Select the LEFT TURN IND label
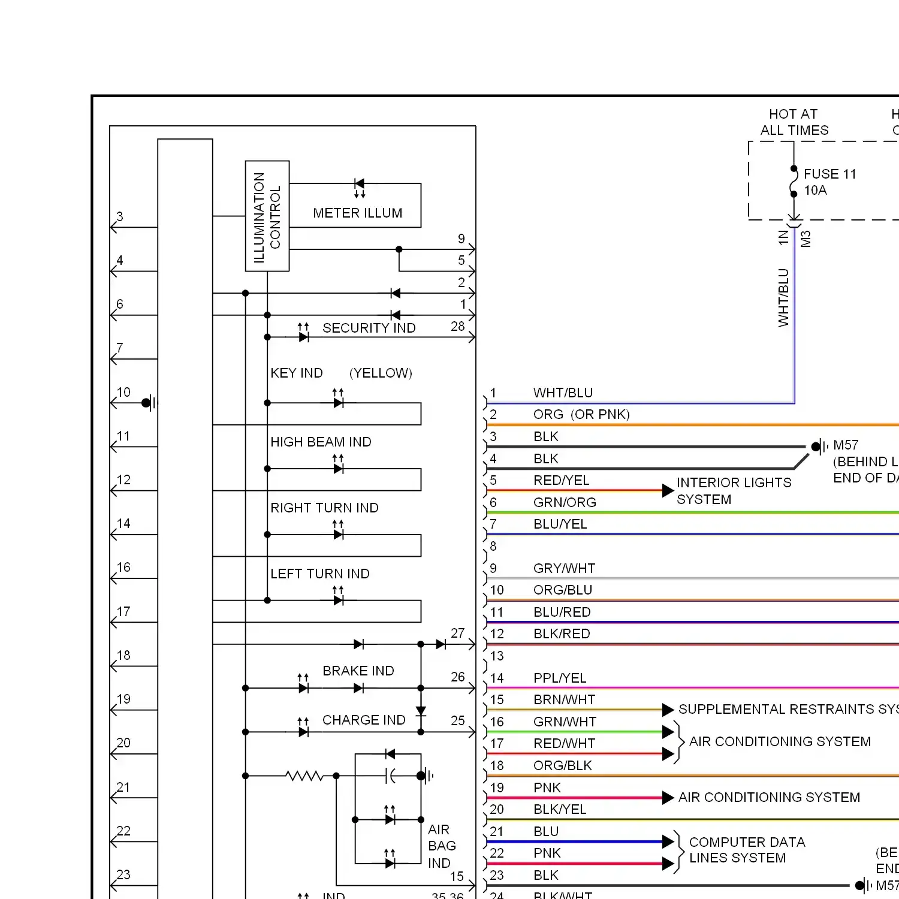Image resolution: width=899 pixels, height=899 pixels. click(x=320, y=574)
